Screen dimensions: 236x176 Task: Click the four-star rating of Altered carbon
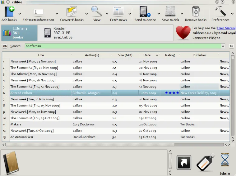172,93
